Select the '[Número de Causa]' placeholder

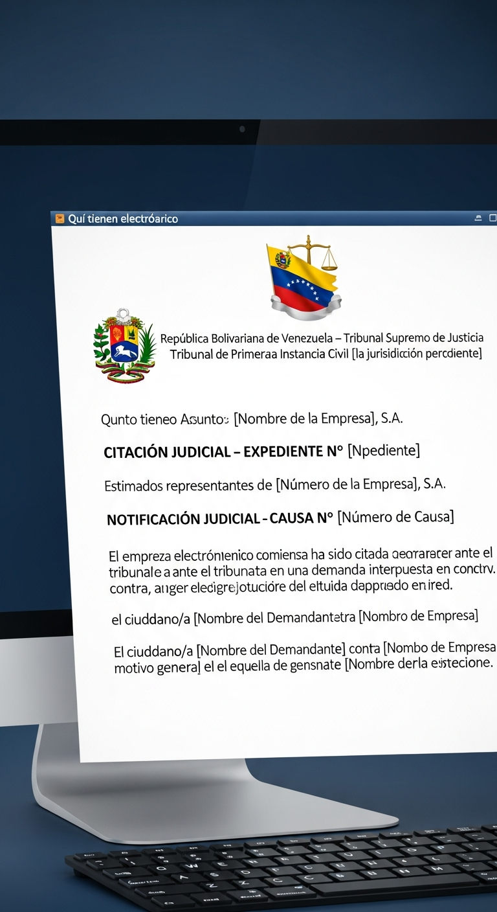(x=396, y=517)
